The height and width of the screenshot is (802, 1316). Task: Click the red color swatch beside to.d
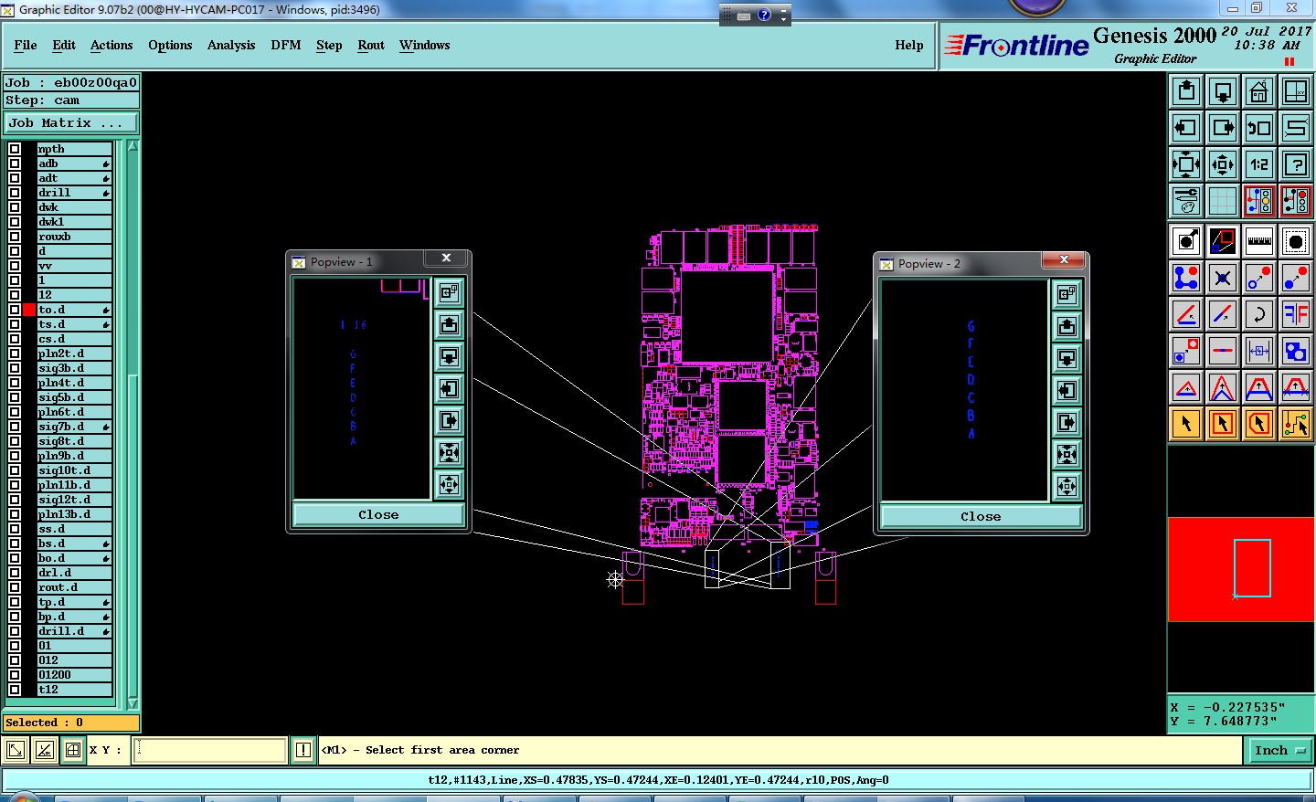coord(29,310)
